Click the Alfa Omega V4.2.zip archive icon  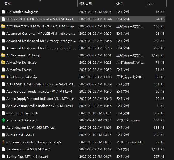click(x=3, y=77)
